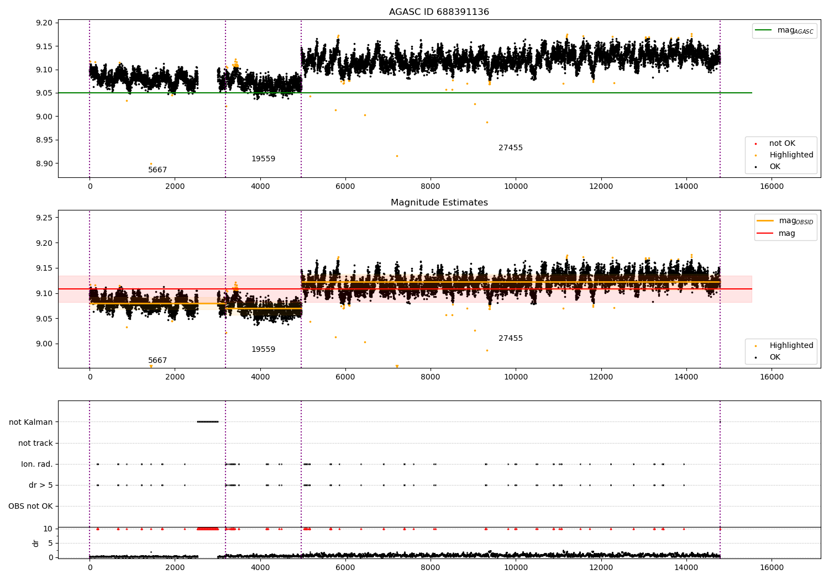Click the red "mag" legend line sample

(x=765, y=234)
